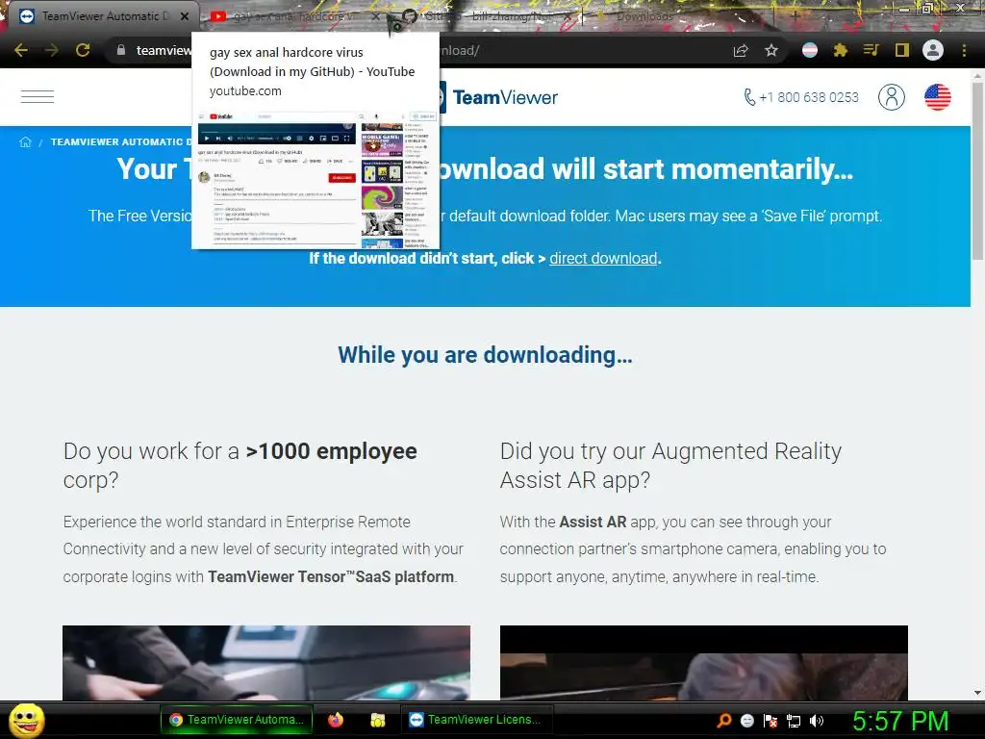Go back with the browser back arrow

coord(21,50)
